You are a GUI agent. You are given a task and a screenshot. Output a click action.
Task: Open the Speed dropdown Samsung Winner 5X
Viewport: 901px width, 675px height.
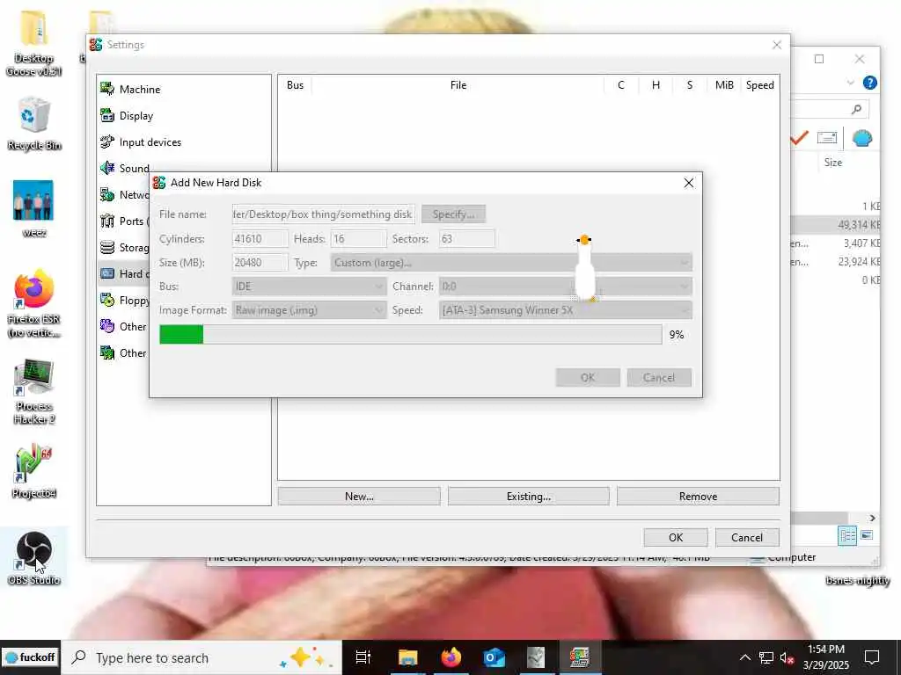566,310
